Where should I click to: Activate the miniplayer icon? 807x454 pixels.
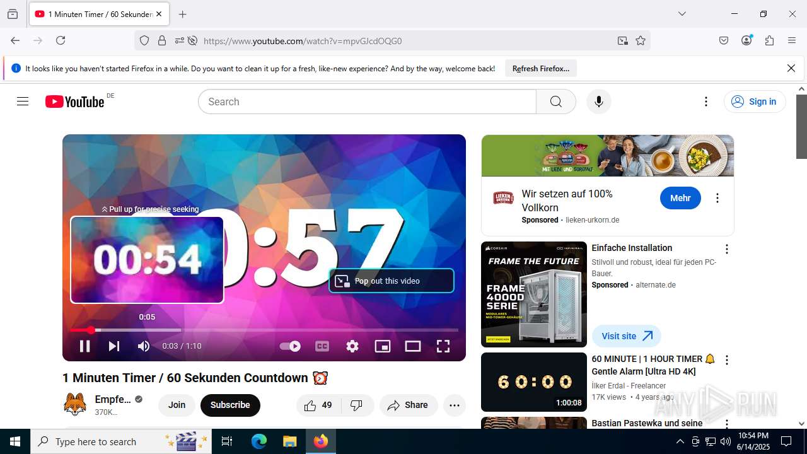click(x=383, y=346)
